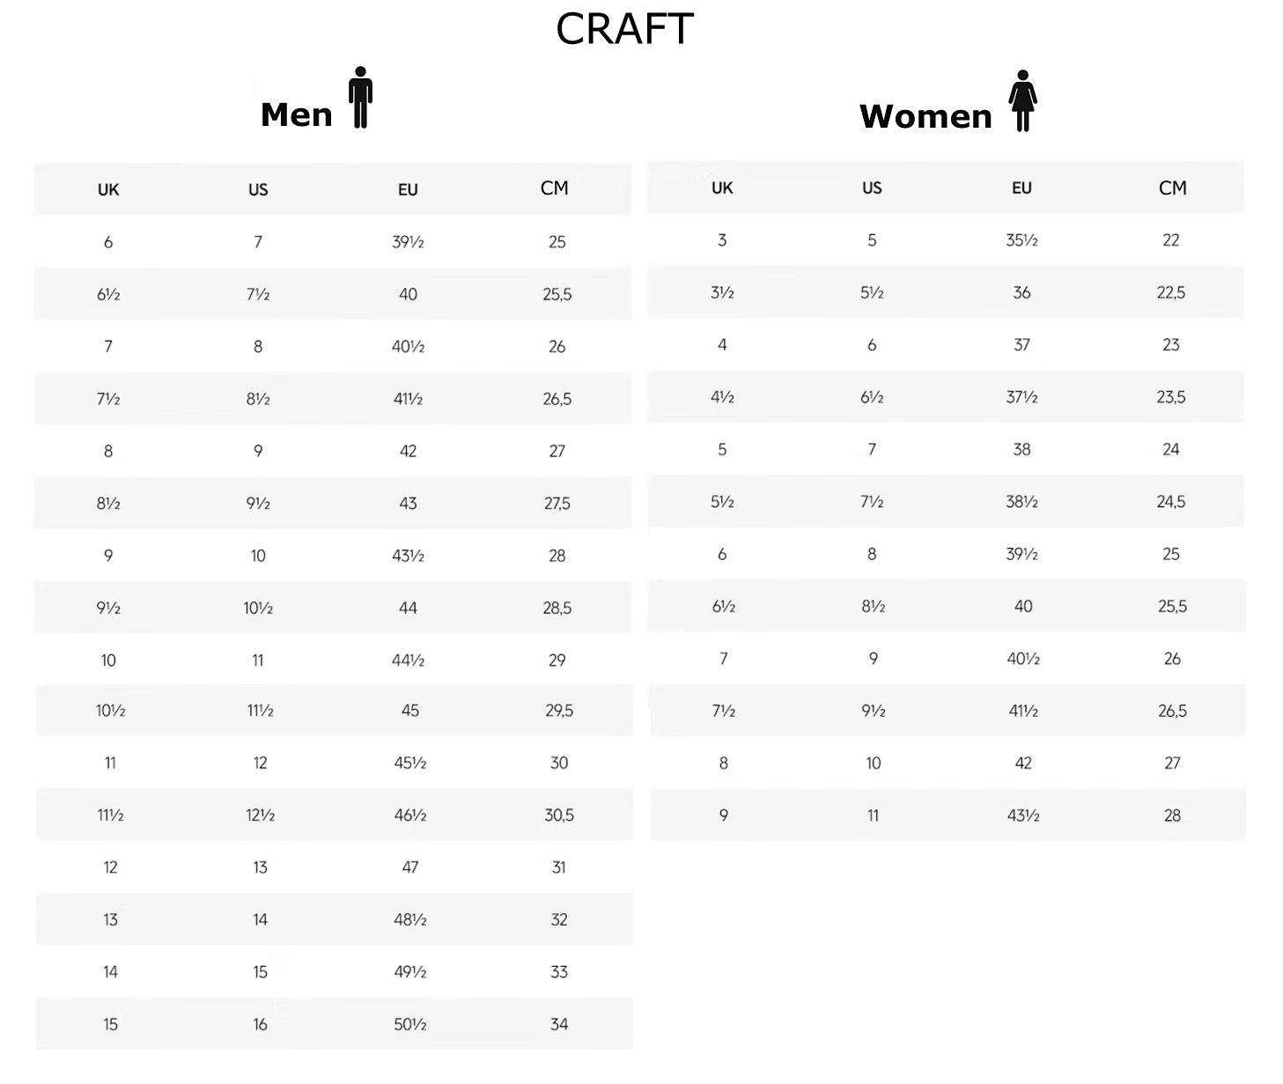Click the CM column header in Women table
Screen dimensions: 1283x1084
1172,188
